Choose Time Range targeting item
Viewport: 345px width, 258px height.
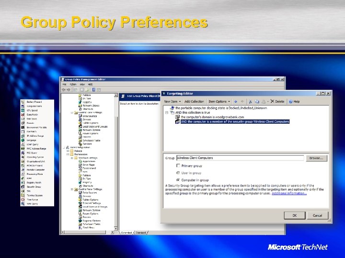click(x=33, y=200)
